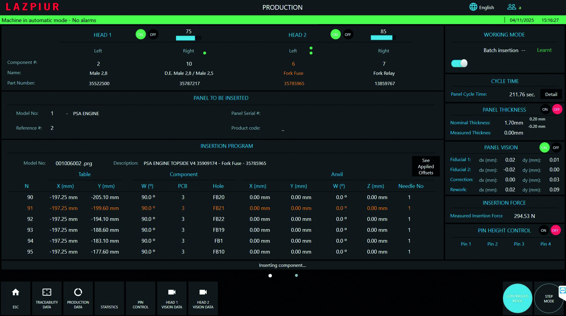Click the Head 2 speed bar
The image size is (566, 316).
[382, 38]
